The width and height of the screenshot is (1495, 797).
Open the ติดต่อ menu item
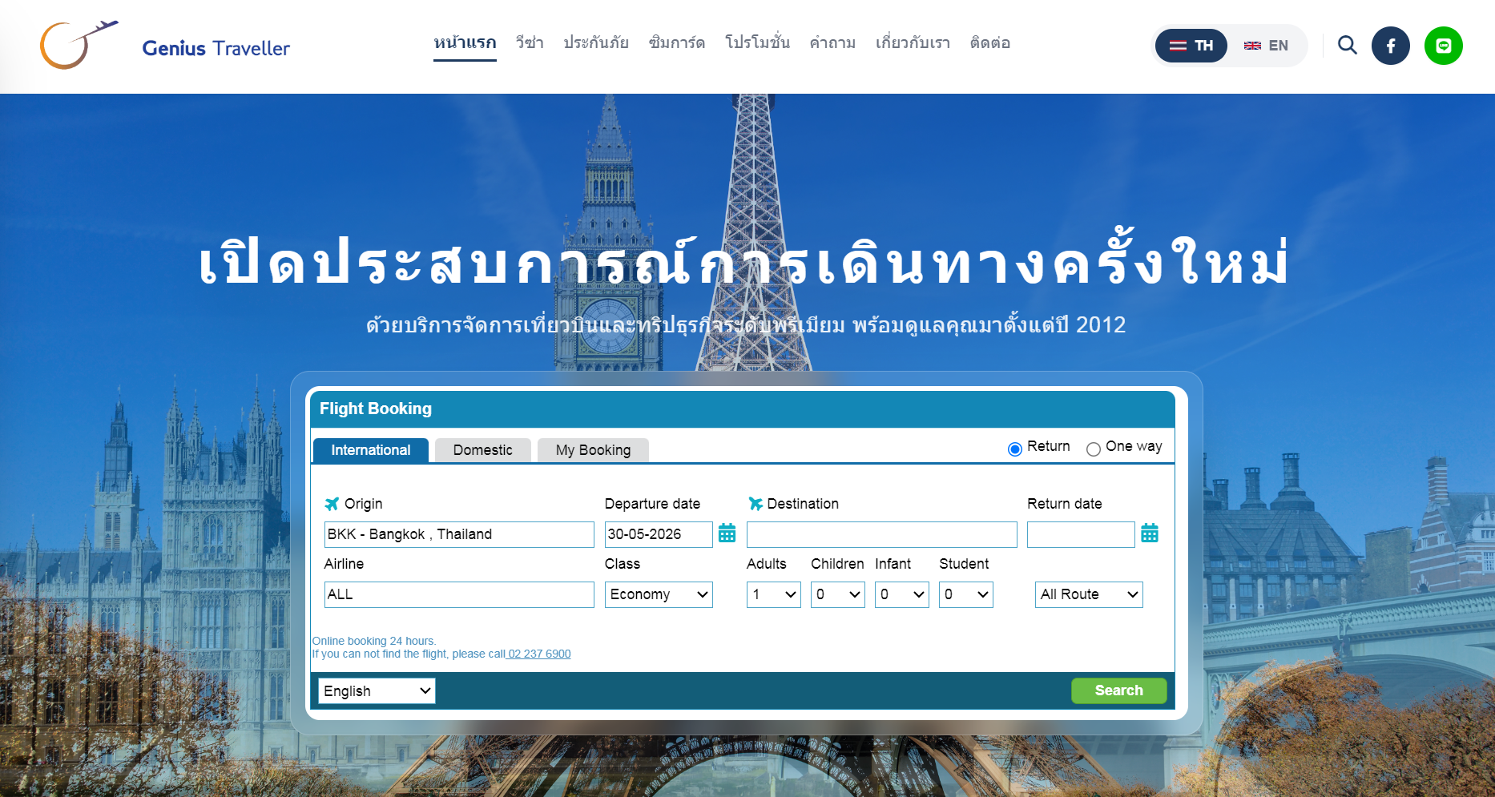[990, 43]
